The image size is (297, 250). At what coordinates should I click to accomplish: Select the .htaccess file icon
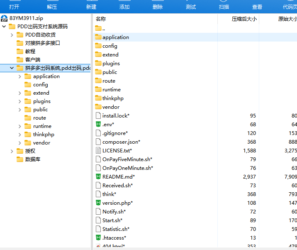(98, 238)
